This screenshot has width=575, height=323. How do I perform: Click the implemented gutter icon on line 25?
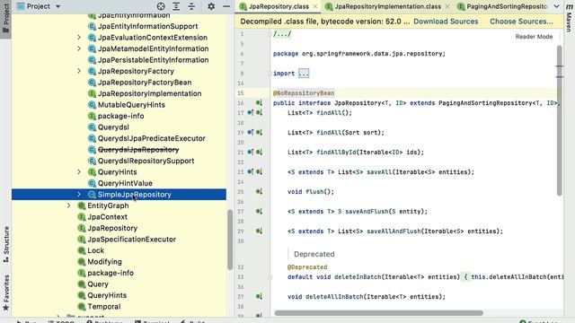pos(259,191)
